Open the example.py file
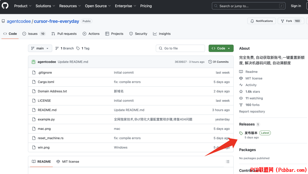 tap(46, 120)
